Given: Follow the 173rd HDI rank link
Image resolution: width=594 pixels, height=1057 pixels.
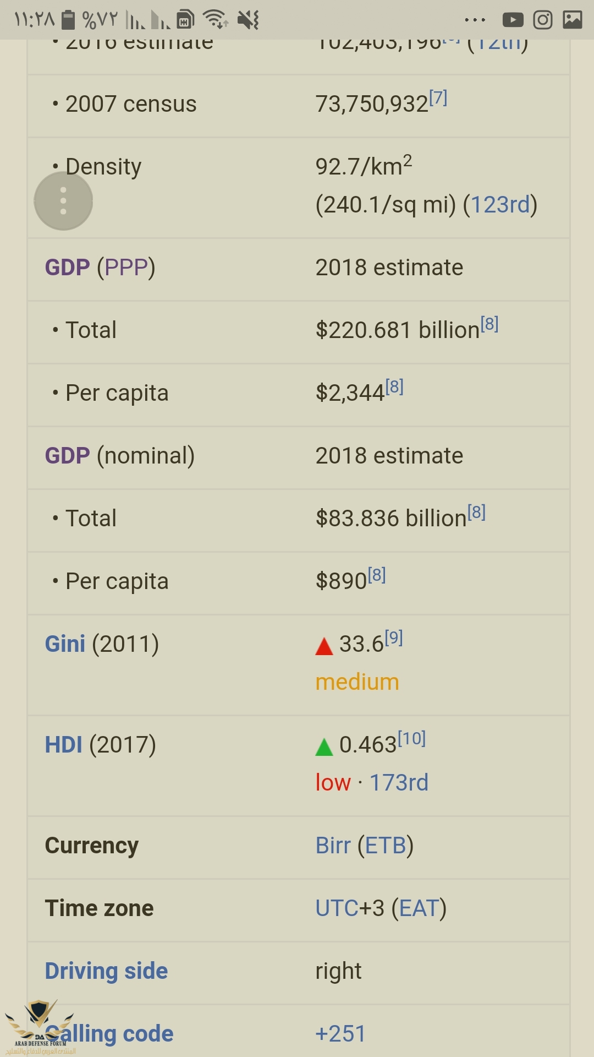Looking at the screenshot, I should [399, 783].
